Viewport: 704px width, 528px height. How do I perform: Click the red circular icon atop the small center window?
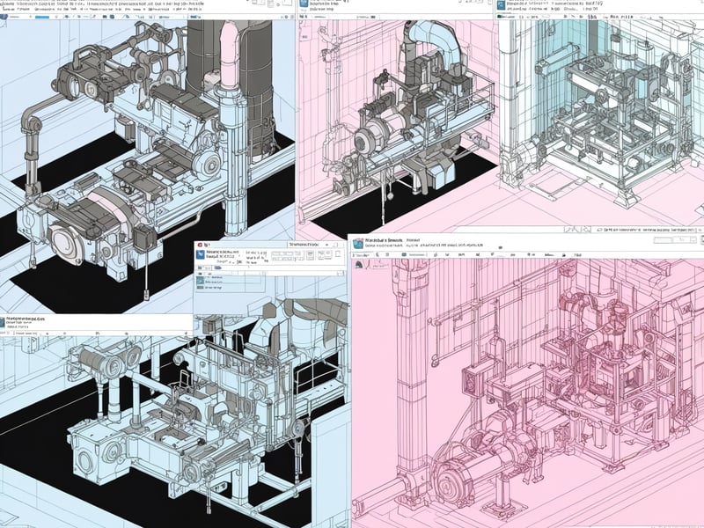pyautogui.click(x=200, y=245)
